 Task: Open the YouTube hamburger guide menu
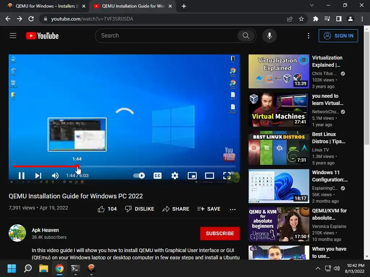pyautogui.click(x=13, y=36)
